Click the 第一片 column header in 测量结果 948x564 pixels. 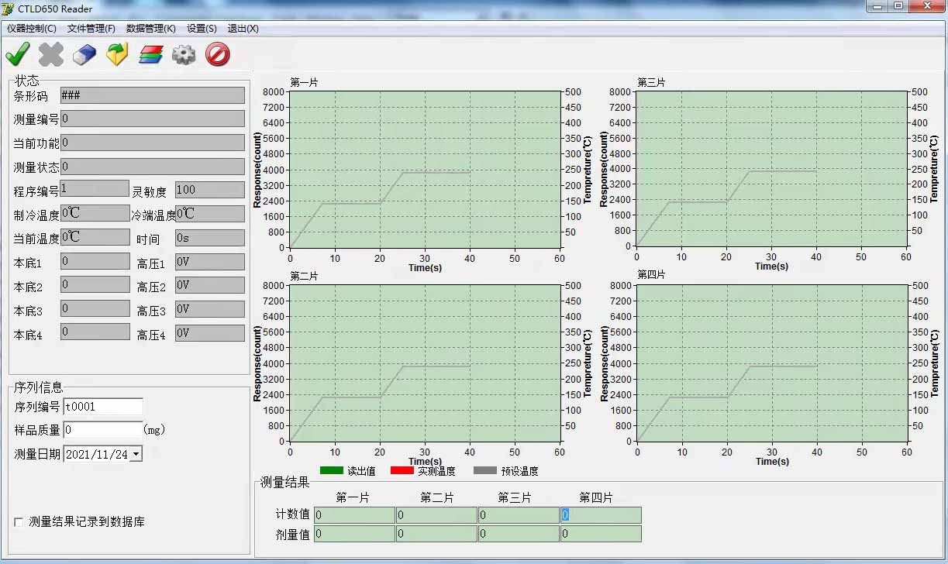pos(352,497)
